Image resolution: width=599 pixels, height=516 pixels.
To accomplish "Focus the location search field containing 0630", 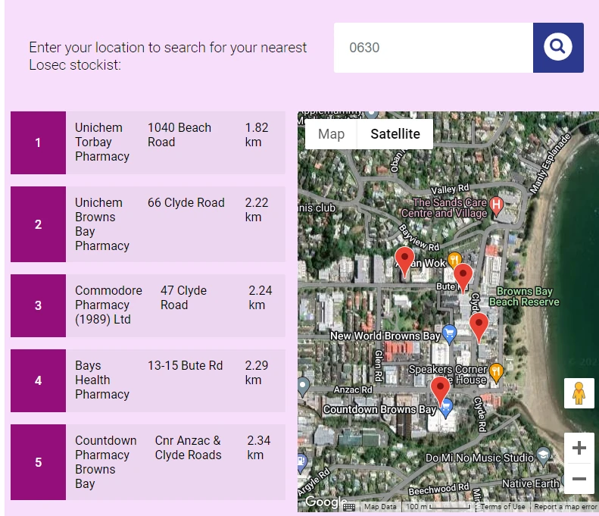I will pos(433,48).
